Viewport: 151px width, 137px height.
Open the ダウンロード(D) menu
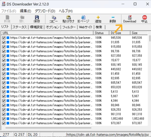[45, 11]
